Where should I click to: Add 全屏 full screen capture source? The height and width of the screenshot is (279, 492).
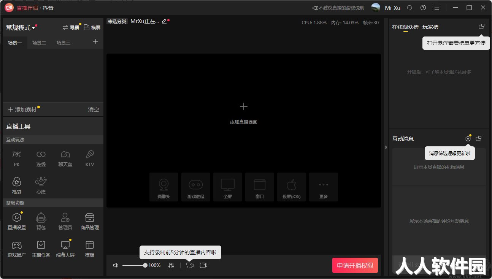pos(228,187)
